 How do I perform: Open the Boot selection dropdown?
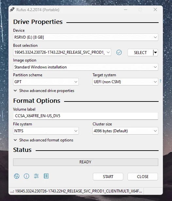62,52
